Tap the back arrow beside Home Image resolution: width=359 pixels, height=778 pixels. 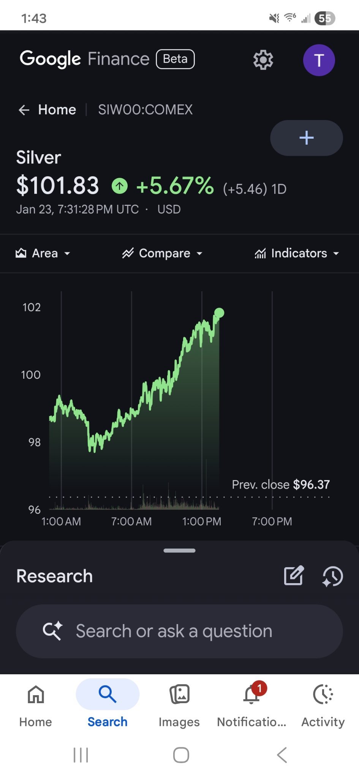click(x=24, y=110)
